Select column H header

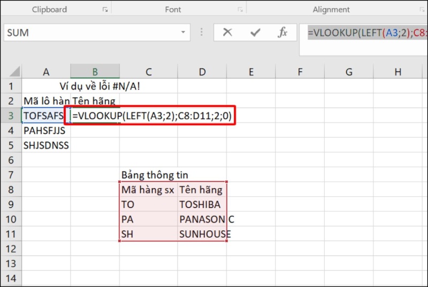coord(398,72)
